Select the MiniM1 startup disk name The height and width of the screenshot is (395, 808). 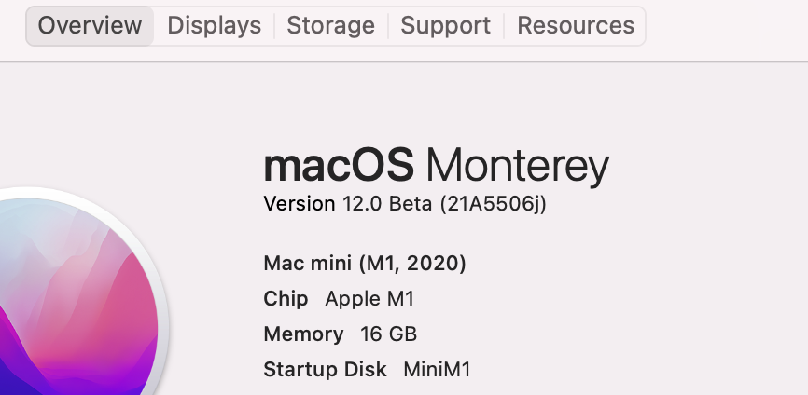(x=437, y=369)
